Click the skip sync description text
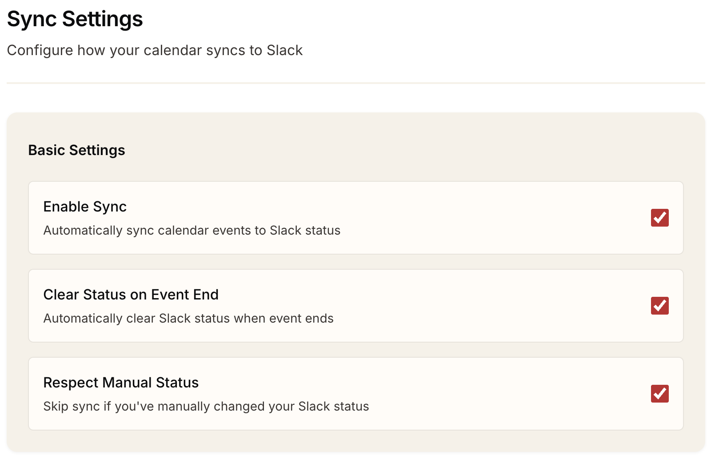The image size is (719, 463). [206, 406]
